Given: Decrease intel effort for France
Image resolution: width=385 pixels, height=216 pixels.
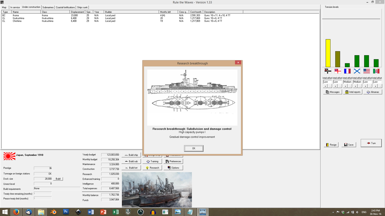Looking at the screenshot, I should coord(350,86).
